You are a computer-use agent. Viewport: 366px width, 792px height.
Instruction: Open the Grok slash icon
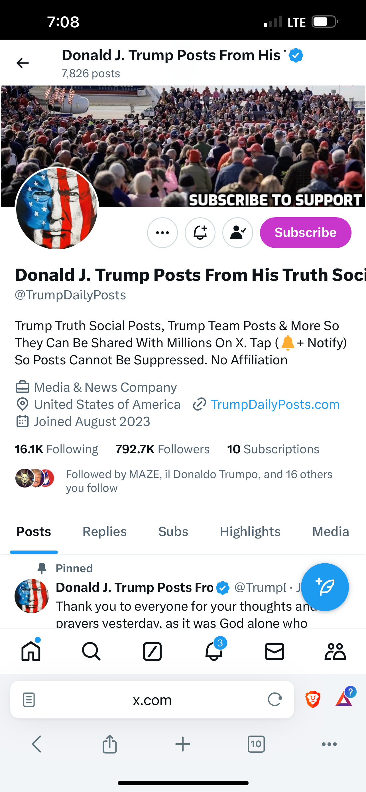point(152,651)
